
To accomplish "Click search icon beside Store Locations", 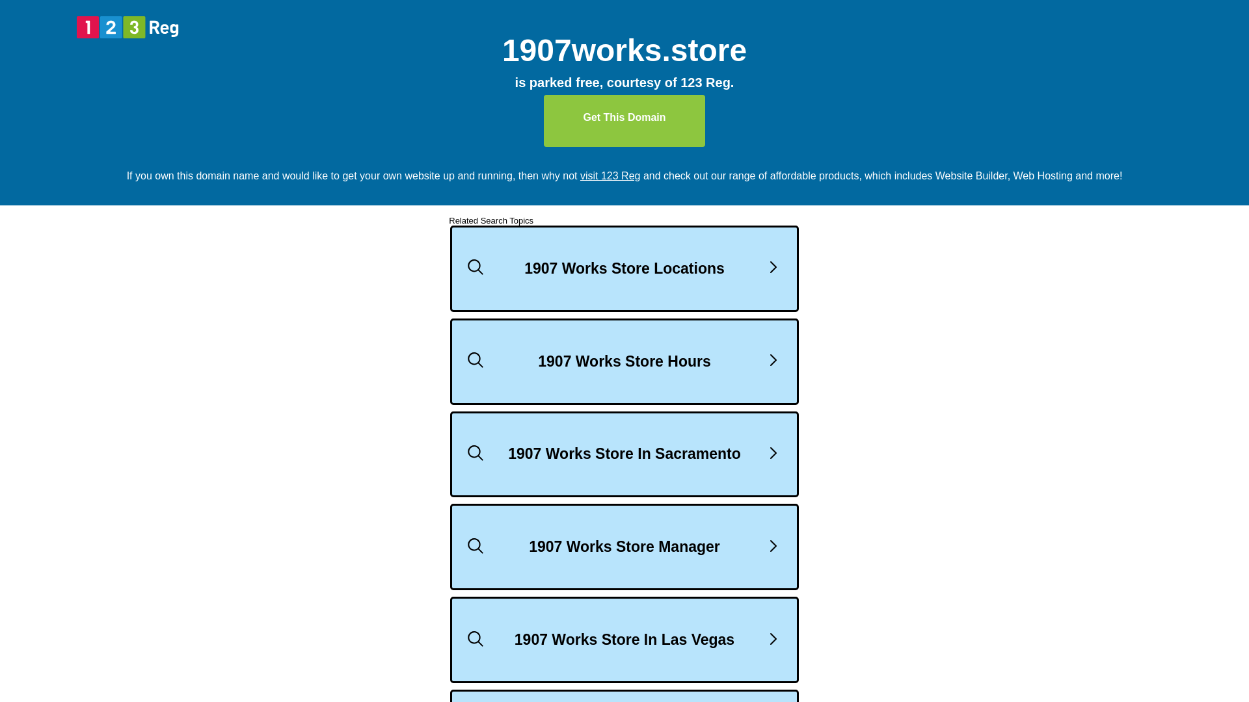I will click(476, 267).
